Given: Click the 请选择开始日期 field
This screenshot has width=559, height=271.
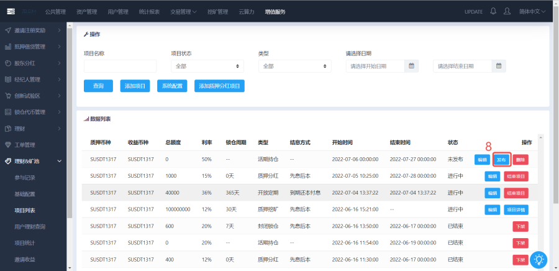Looking at the screenshot, I should click(375, 66).
